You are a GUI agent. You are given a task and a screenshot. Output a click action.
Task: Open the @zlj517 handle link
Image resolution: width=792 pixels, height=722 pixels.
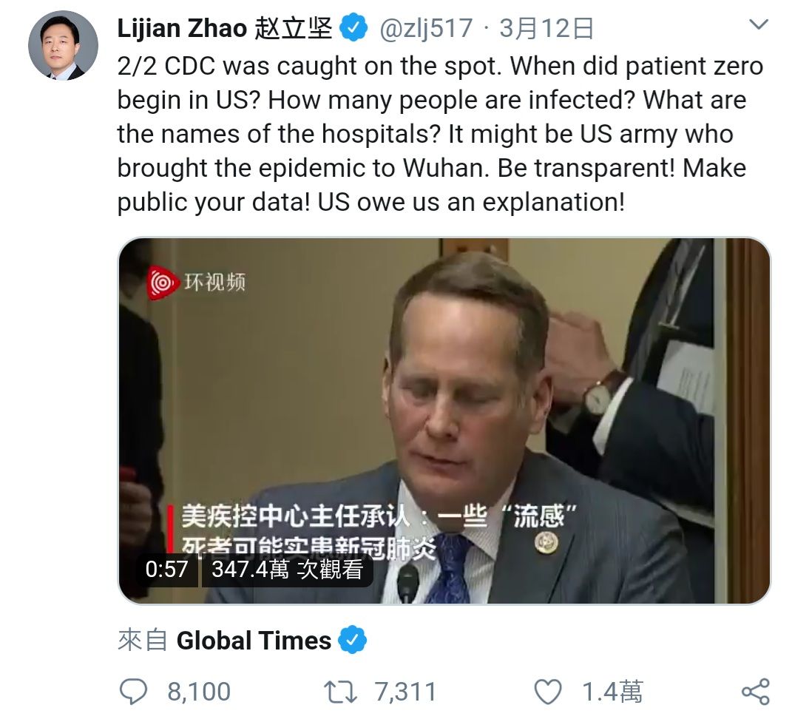426,28
